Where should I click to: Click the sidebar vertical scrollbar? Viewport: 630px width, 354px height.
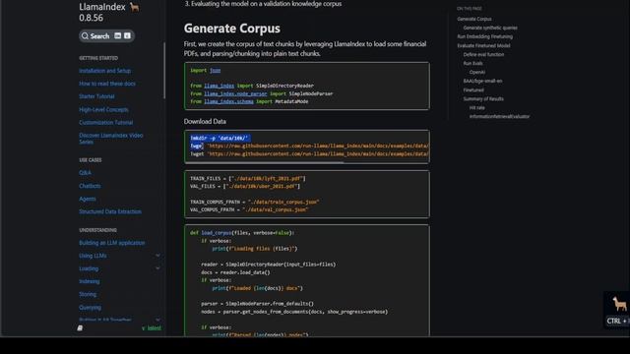pos(164,70)
